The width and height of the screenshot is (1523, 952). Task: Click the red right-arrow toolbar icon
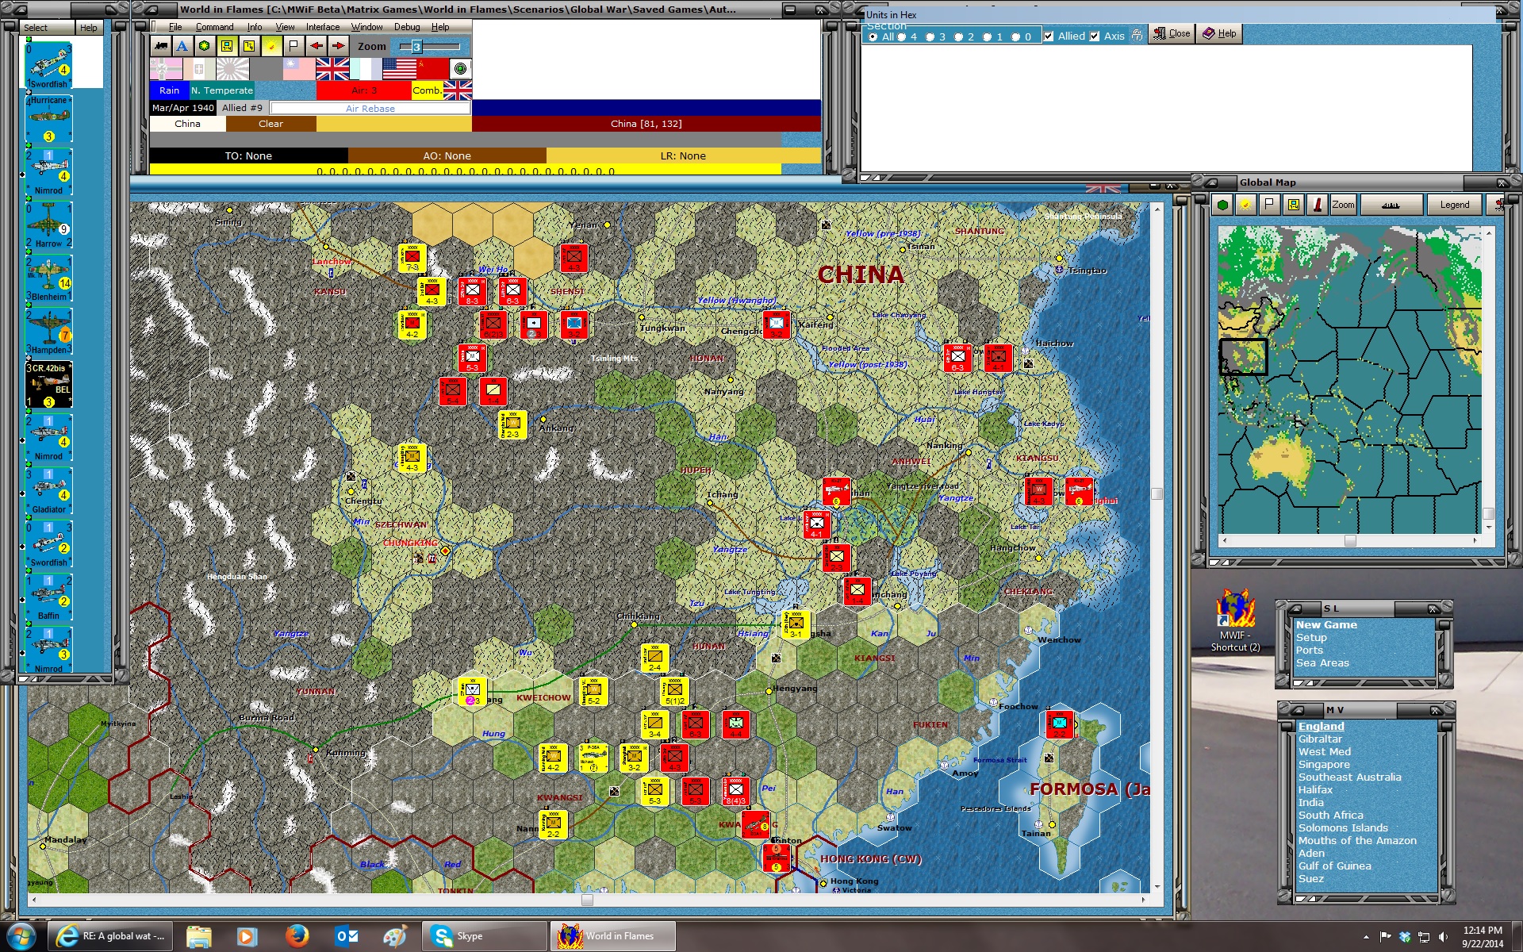click(x=337, y=45)
